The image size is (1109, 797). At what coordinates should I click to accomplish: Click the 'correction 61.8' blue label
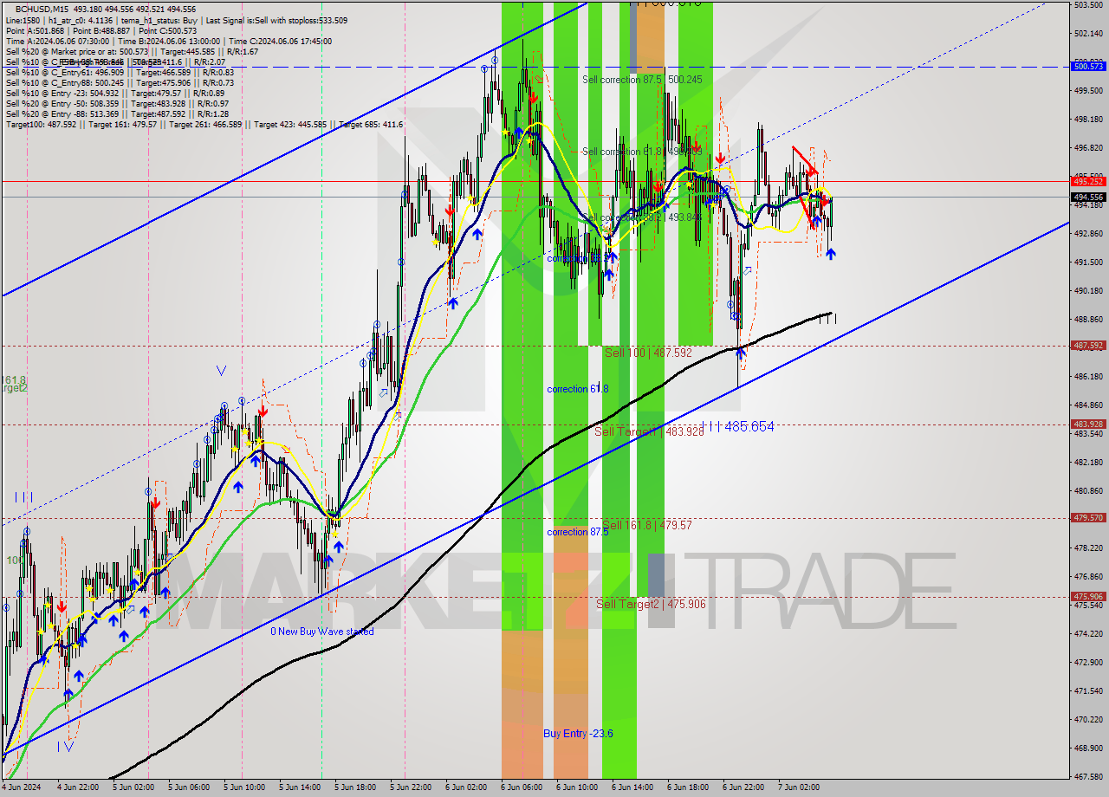(x=578, y=389)
